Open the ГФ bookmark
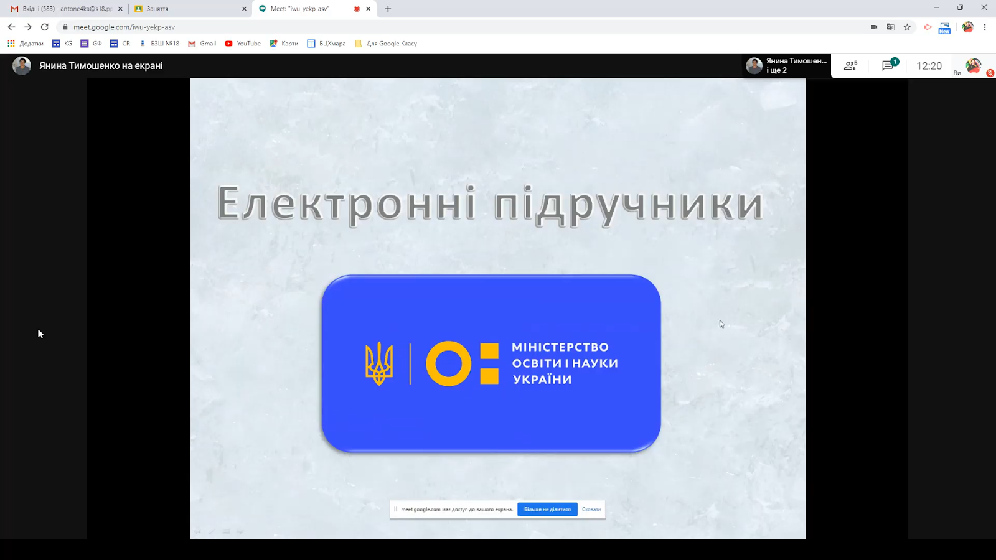 click(x=91, y=44)
